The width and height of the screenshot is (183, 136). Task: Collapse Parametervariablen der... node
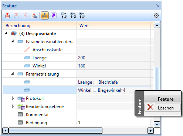coord(12,41)
